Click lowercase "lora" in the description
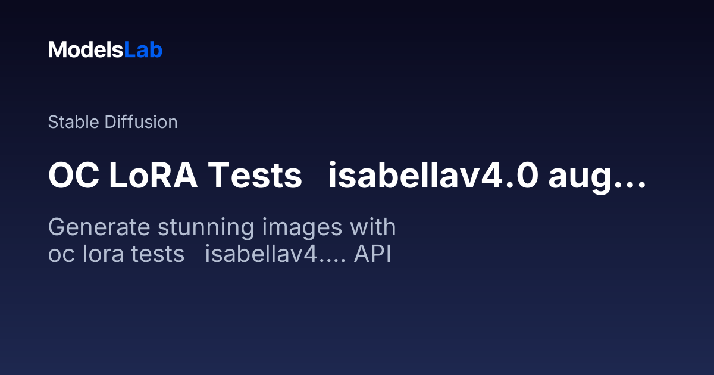The width and height of the screenshot is (714, 375). [98, 254]
